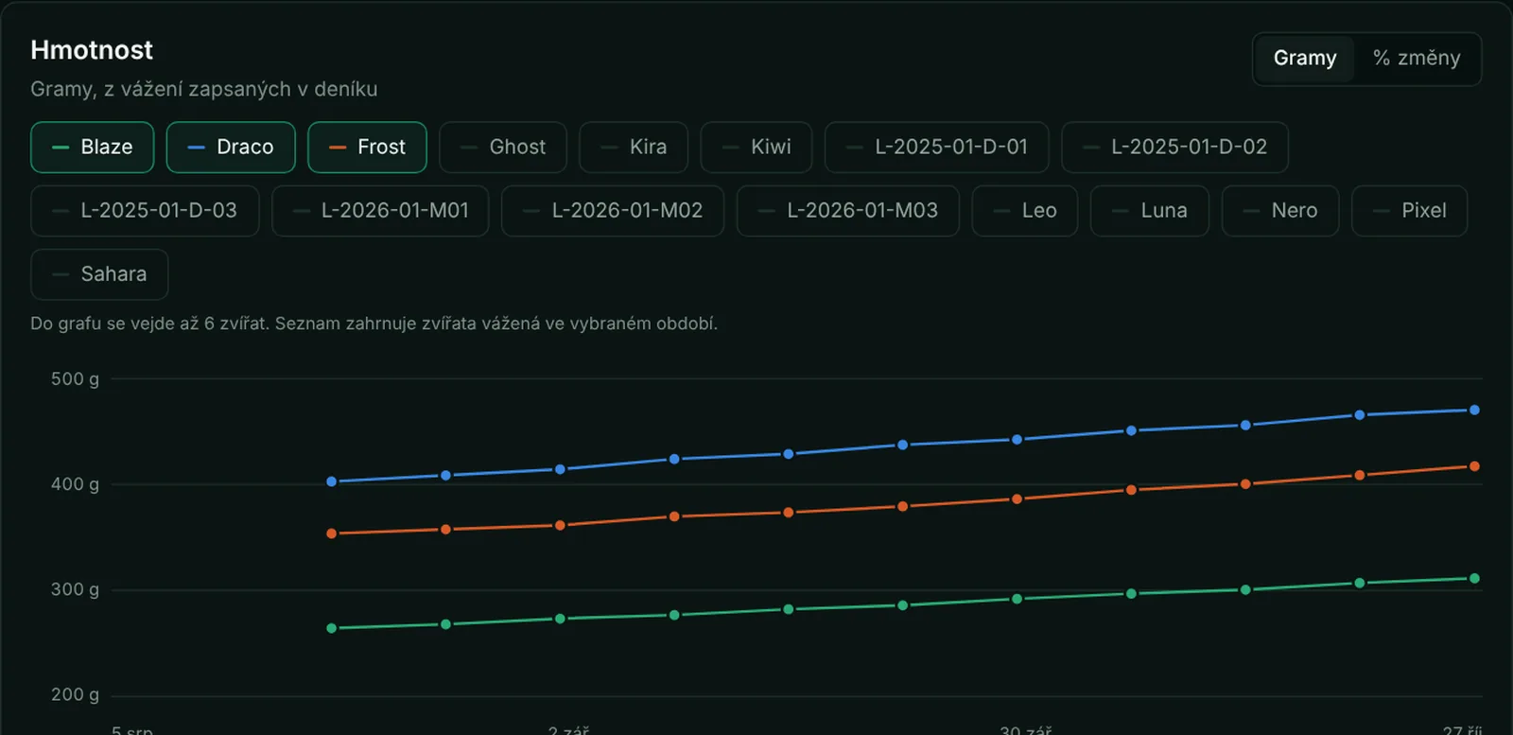
Task: Toggle Blaze series off
Action: [92, 148]
